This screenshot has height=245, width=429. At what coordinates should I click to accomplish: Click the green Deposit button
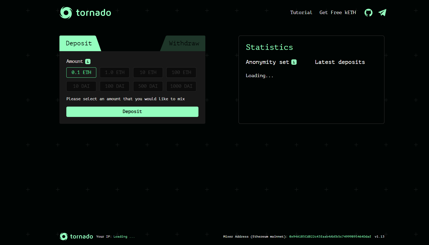pyautogui.click(x=132, y=112)
